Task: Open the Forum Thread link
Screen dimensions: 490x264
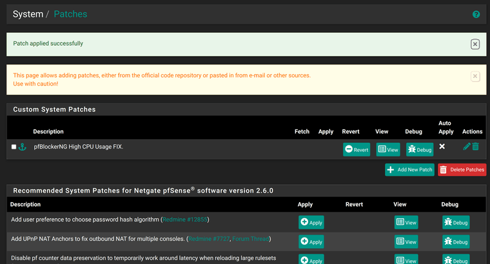Action: [251, 239]
